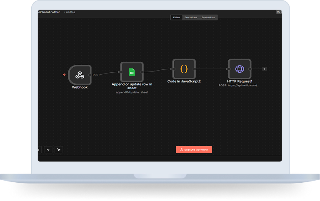Select the Code in JavaScript2 node
Image resolution: width=320 pixels, height=201 pixels.
point(184,69)
